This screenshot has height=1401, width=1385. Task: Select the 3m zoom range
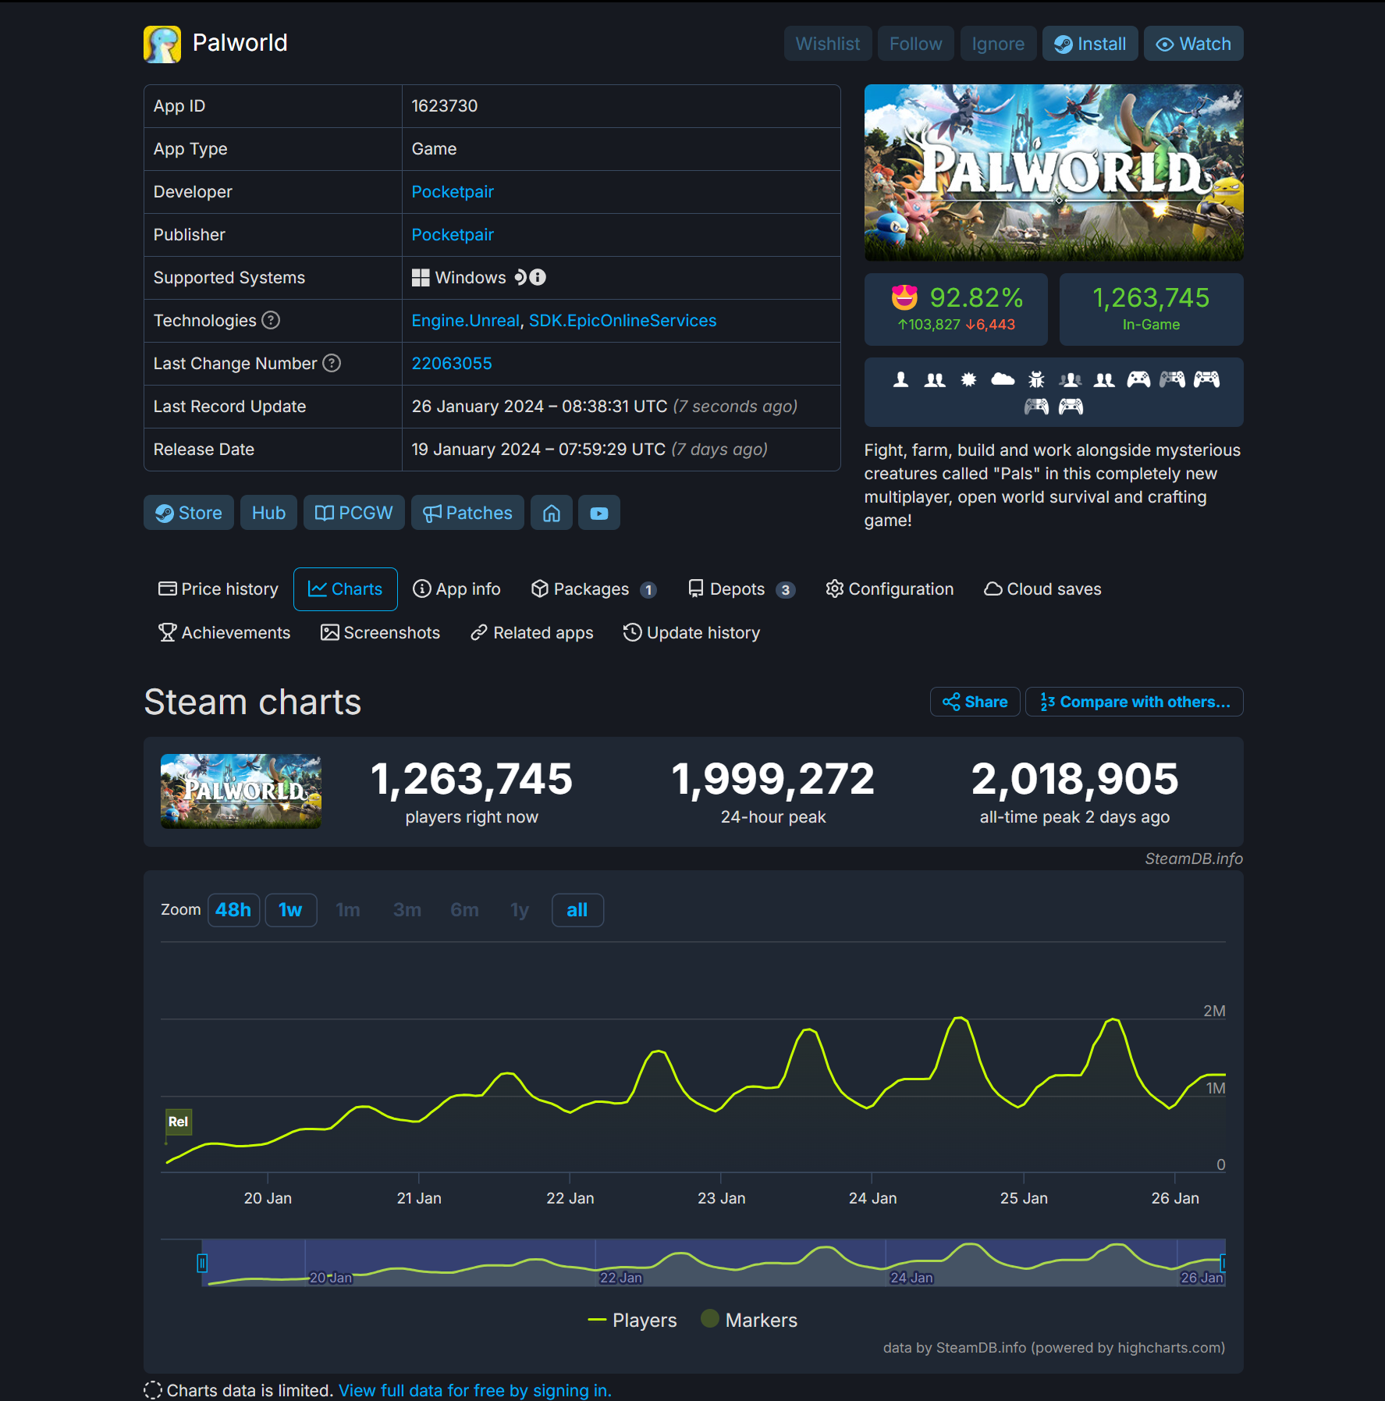coord(407,910)
